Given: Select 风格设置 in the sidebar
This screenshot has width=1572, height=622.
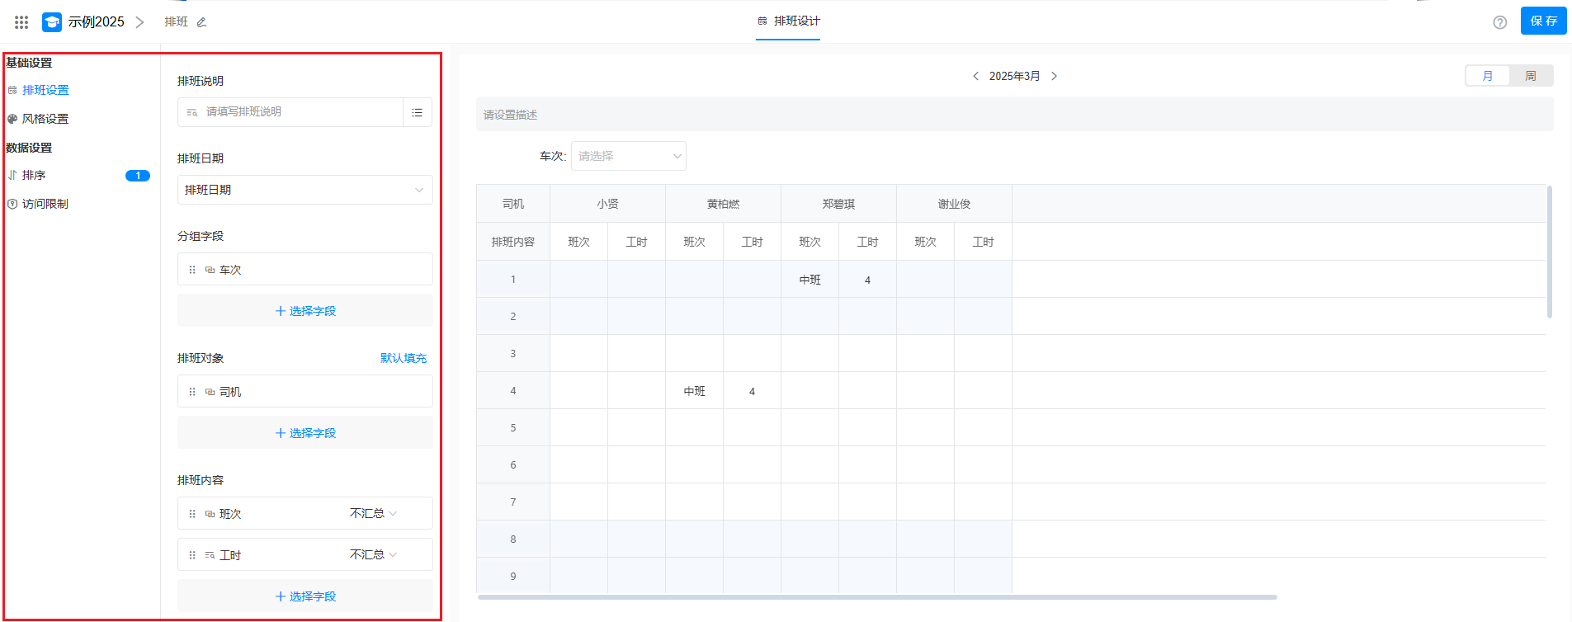Looking at the screenshot, I should tap(45, 119).
